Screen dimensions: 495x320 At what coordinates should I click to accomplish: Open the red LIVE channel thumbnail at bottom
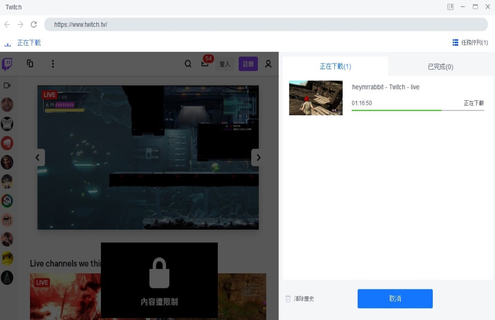tap(66, 296)
